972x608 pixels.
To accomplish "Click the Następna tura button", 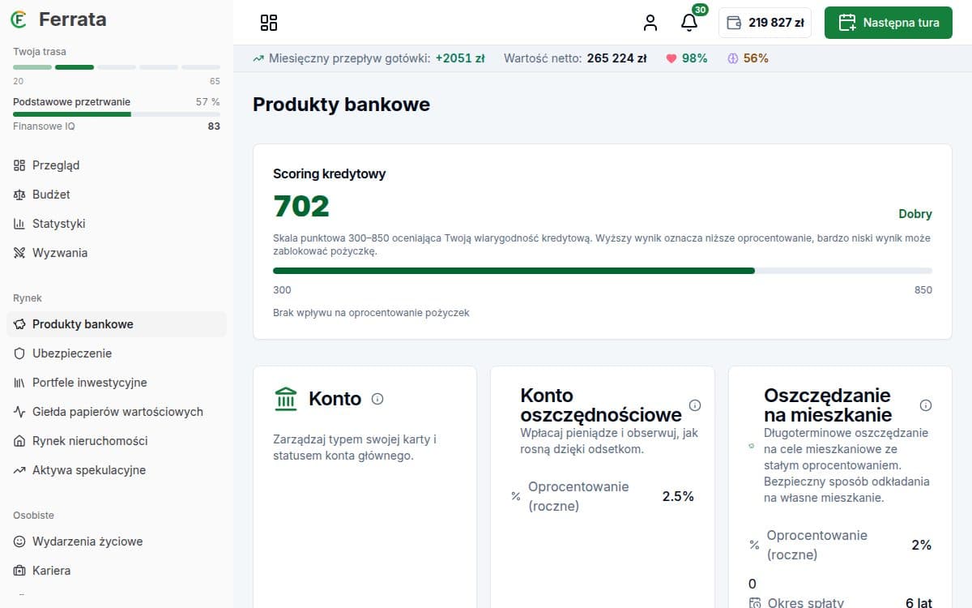I will point(889,23).
